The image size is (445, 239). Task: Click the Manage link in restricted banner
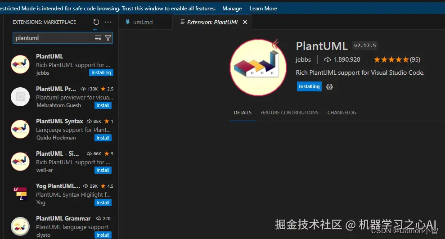pos(232,9)
